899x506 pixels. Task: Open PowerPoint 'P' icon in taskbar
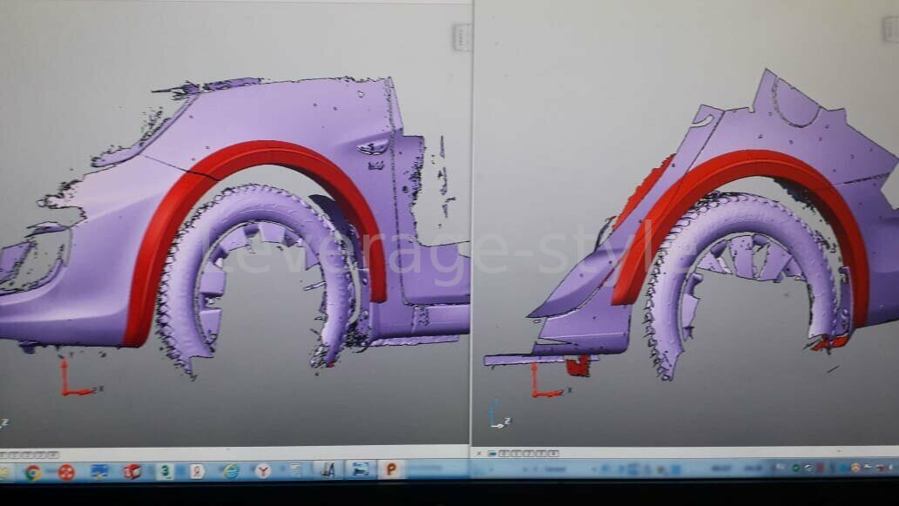(x=392, y=469)
